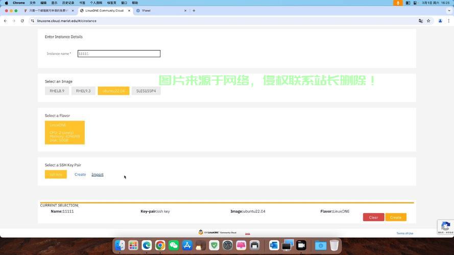Click the red Clear button

[373, 217]
